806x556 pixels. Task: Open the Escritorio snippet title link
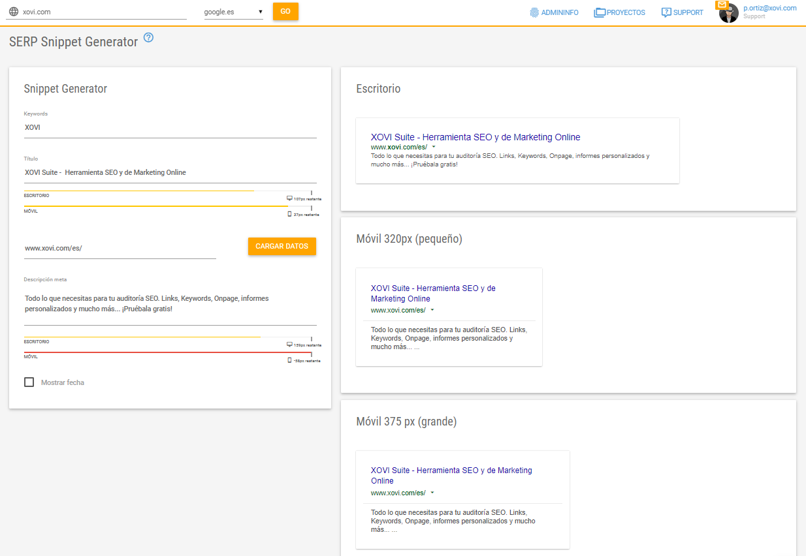pyautogui.click(x=476, y=137)
